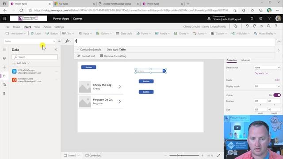Open the Environment picker

225,18
